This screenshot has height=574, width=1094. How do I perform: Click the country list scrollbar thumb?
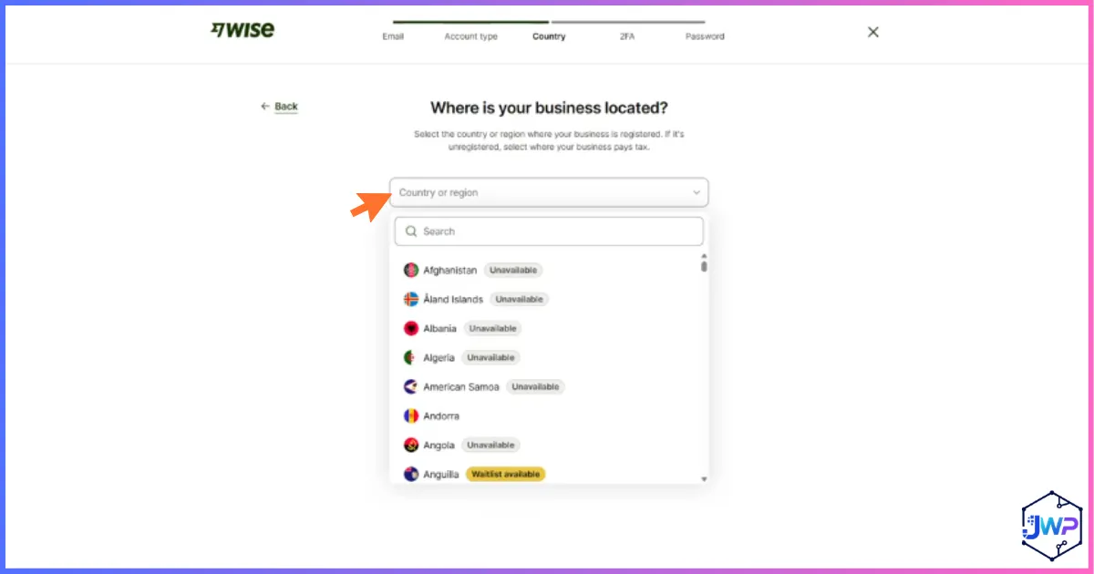(704, 267)
